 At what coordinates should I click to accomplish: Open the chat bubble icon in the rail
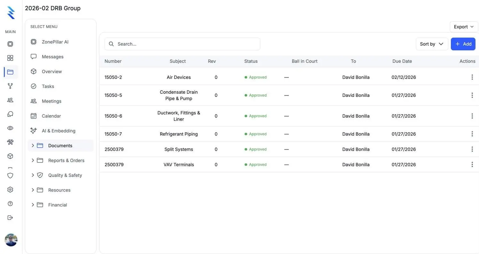click(x=10, y=114)
